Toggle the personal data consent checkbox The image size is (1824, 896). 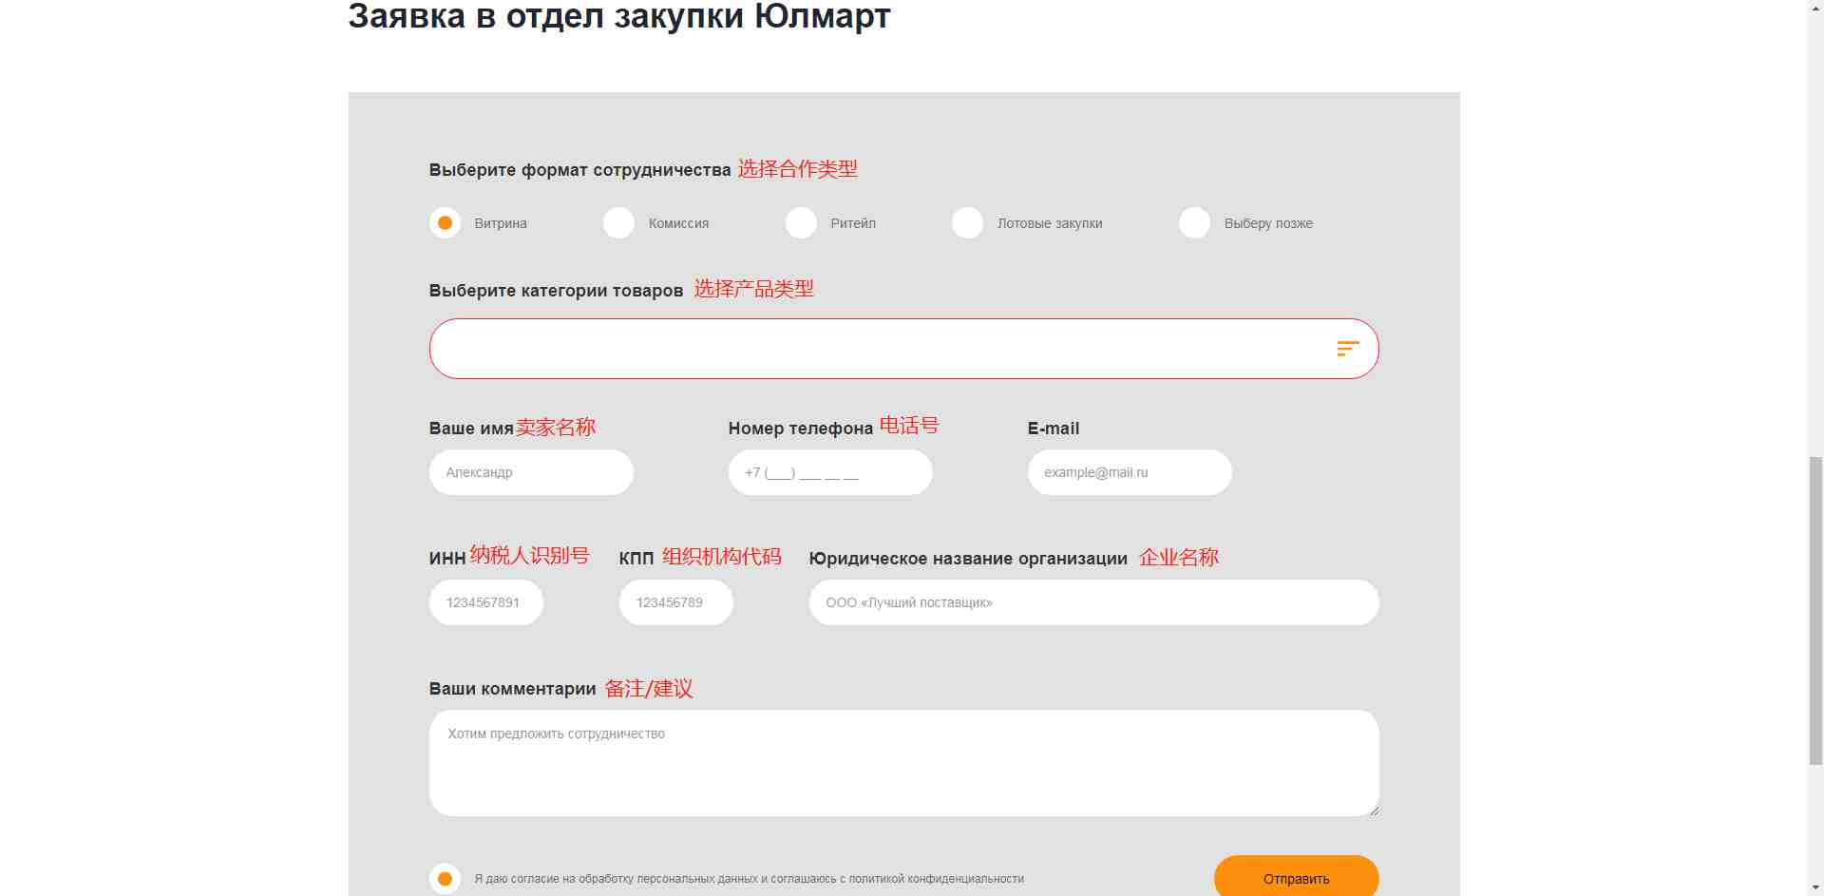click(x=445, y=879)
